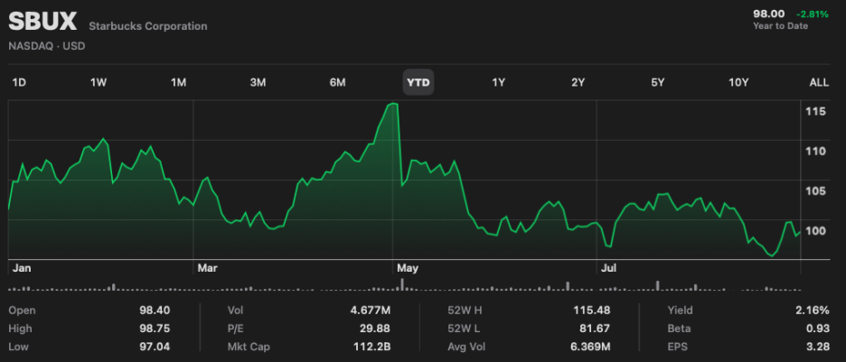The height and width of the screenshot is (362, 846).
Task: Click the Vol value 4.677M
Action: tap(370, 311)
